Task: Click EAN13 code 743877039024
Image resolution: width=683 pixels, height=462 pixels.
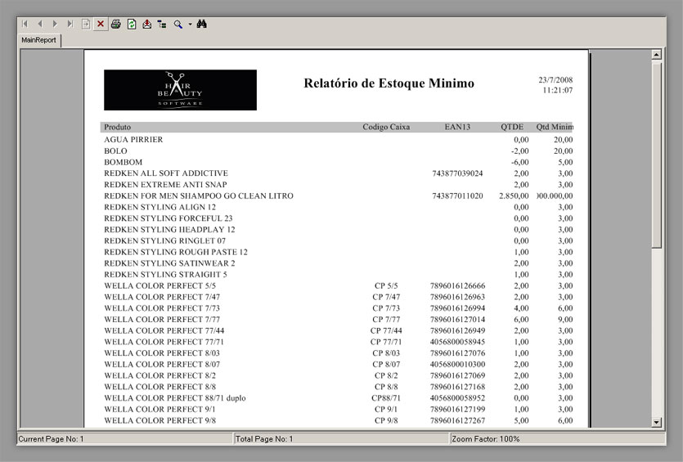Action: [457, 173]
